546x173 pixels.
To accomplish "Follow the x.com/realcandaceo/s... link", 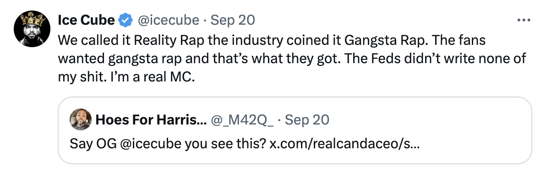I will coord(345,143).
